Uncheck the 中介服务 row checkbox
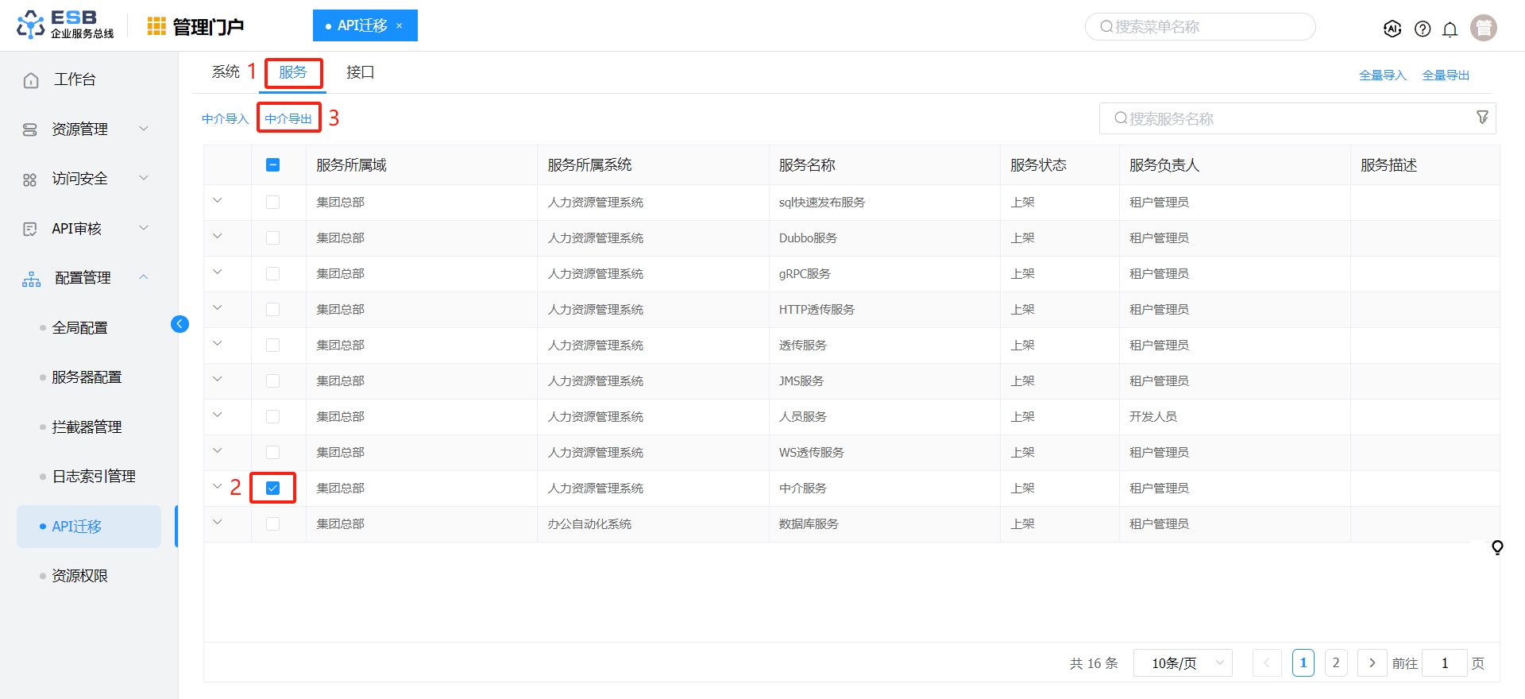The image size is (1525, 699). [272, 488]
